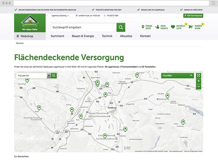Select the map marker near Plain

point(105,95)
